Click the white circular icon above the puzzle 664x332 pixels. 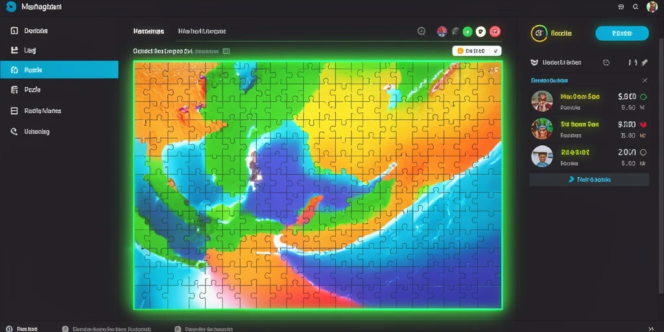(480, 31)
